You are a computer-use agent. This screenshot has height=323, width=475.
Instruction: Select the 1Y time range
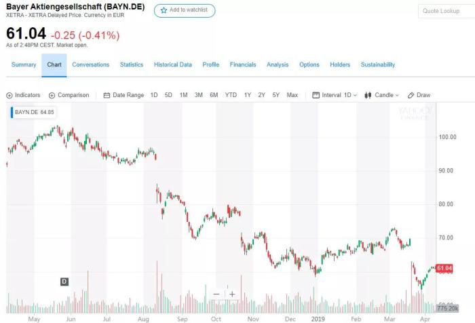tap(248, 95)
